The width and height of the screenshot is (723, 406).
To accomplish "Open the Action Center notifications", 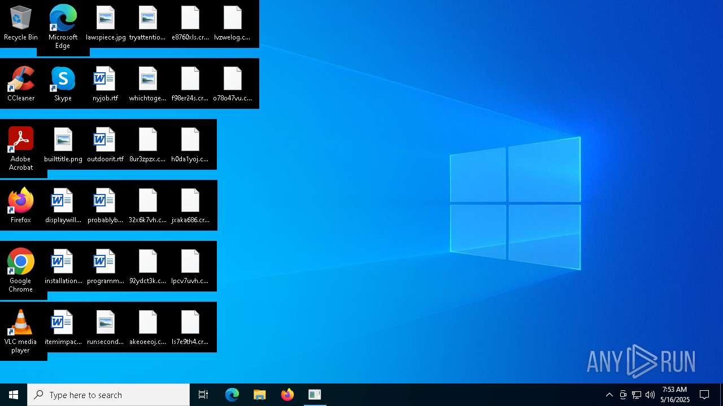I will [704, 395].
